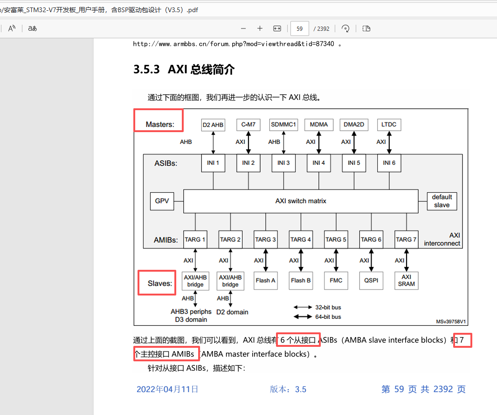Viewport: 497px width, 415px height.
Task: Switch page view layout icon
Action: 366,28
